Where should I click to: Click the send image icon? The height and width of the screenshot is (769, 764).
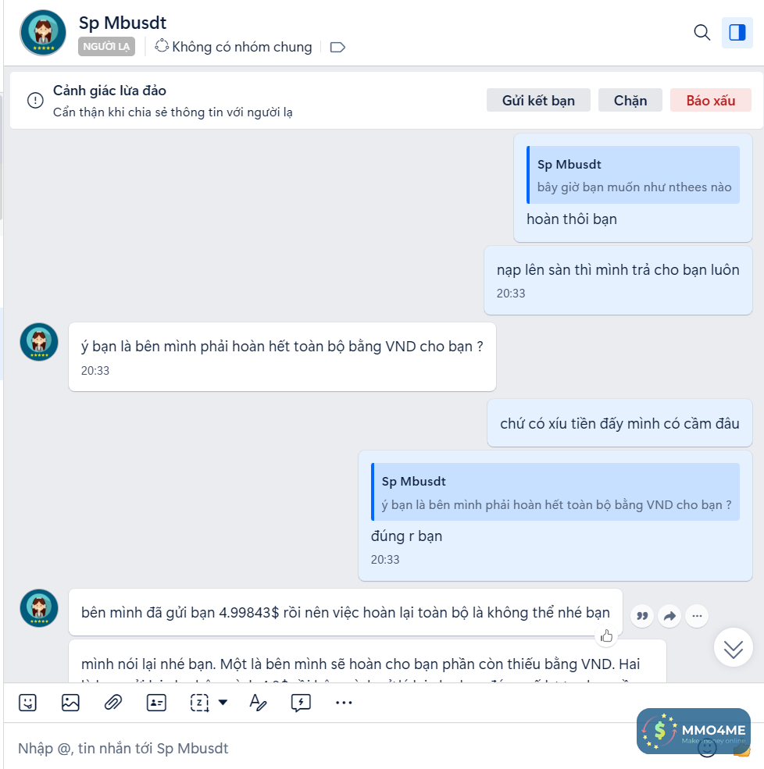[70, 703]
